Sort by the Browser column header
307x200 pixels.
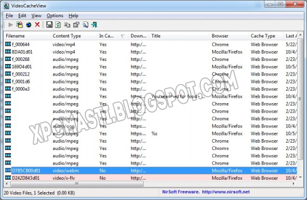point(229,36)
